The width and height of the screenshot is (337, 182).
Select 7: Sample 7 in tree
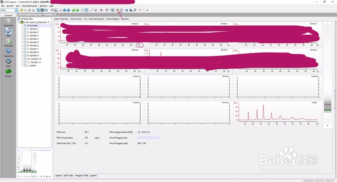pyautogui.click(x=33, y=49)
